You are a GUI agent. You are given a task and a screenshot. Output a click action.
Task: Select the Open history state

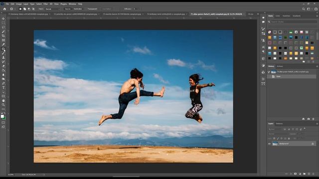pyautogui.click(x=292, y=77)
